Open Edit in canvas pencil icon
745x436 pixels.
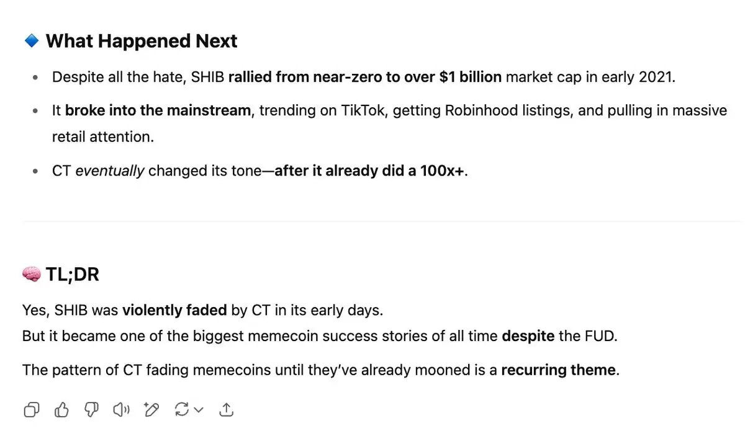151,409
